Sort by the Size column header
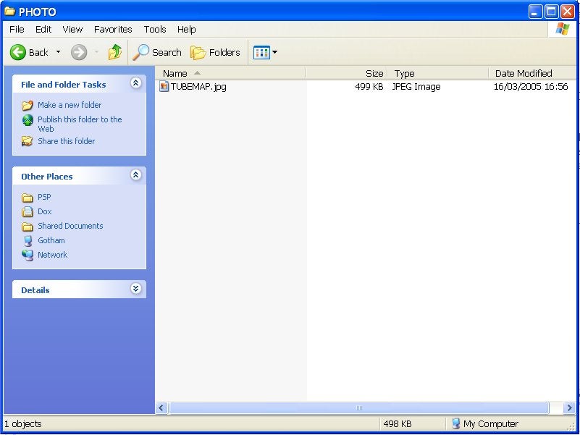Screen dimensions: 580x435 (347, 73)
